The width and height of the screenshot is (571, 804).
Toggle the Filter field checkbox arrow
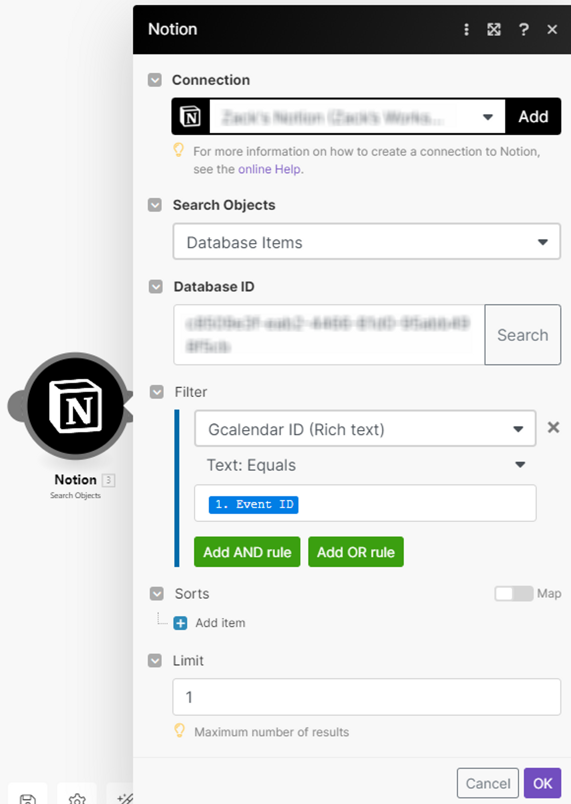pos(156,392)
